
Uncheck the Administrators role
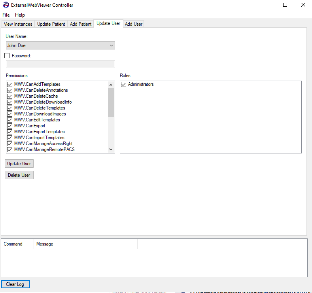[x=124, y=84]
